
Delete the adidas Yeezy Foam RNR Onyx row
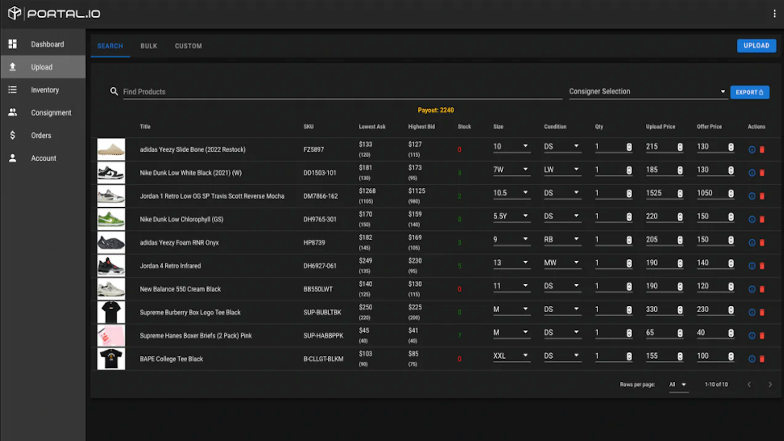tap(762, 243)
